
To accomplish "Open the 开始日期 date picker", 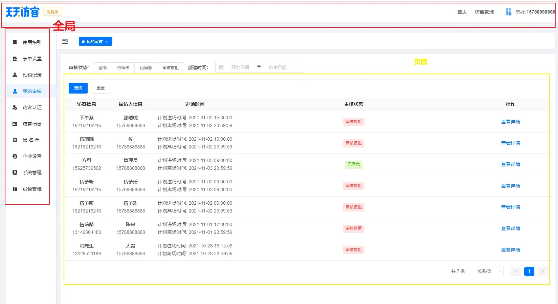I will pyautogui.click(x=240, y=67).
